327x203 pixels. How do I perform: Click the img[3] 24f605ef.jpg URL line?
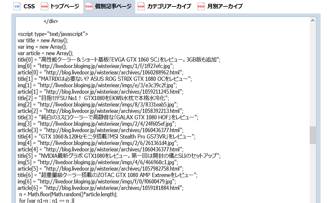[x=97, y=124]
